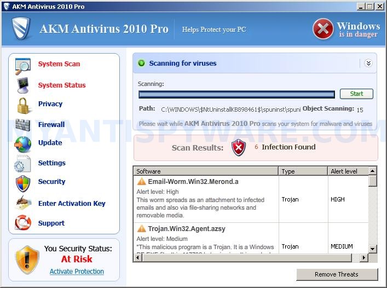387x288 pixels.
Task: Click the Remove Threats button
Action: [x=337, y=274]
